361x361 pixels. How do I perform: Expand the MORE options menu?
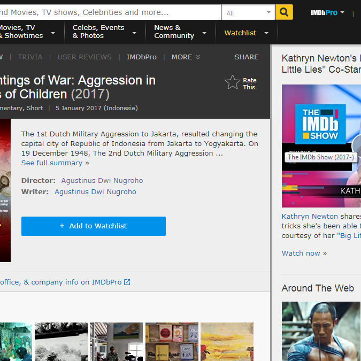(x=186, y=57)
